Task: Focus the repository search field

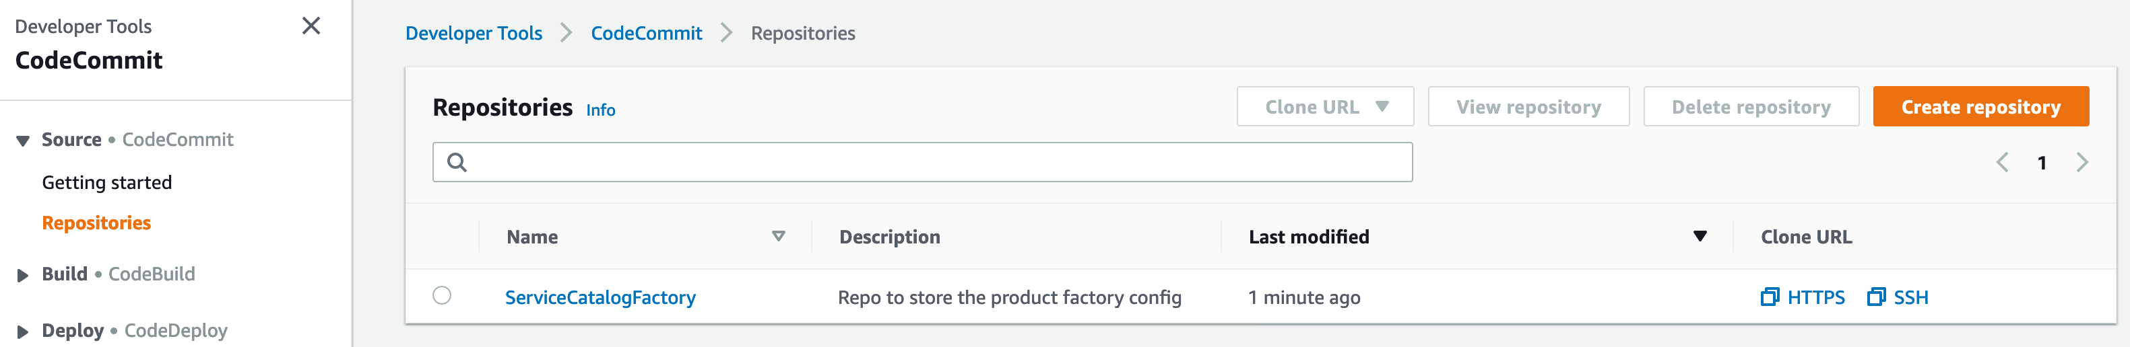Action: point(922,163)
